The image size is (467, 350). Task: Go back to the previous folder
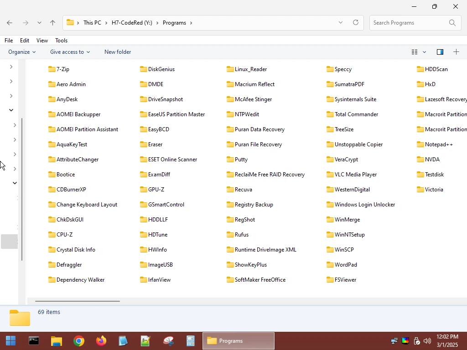(10, 23)
